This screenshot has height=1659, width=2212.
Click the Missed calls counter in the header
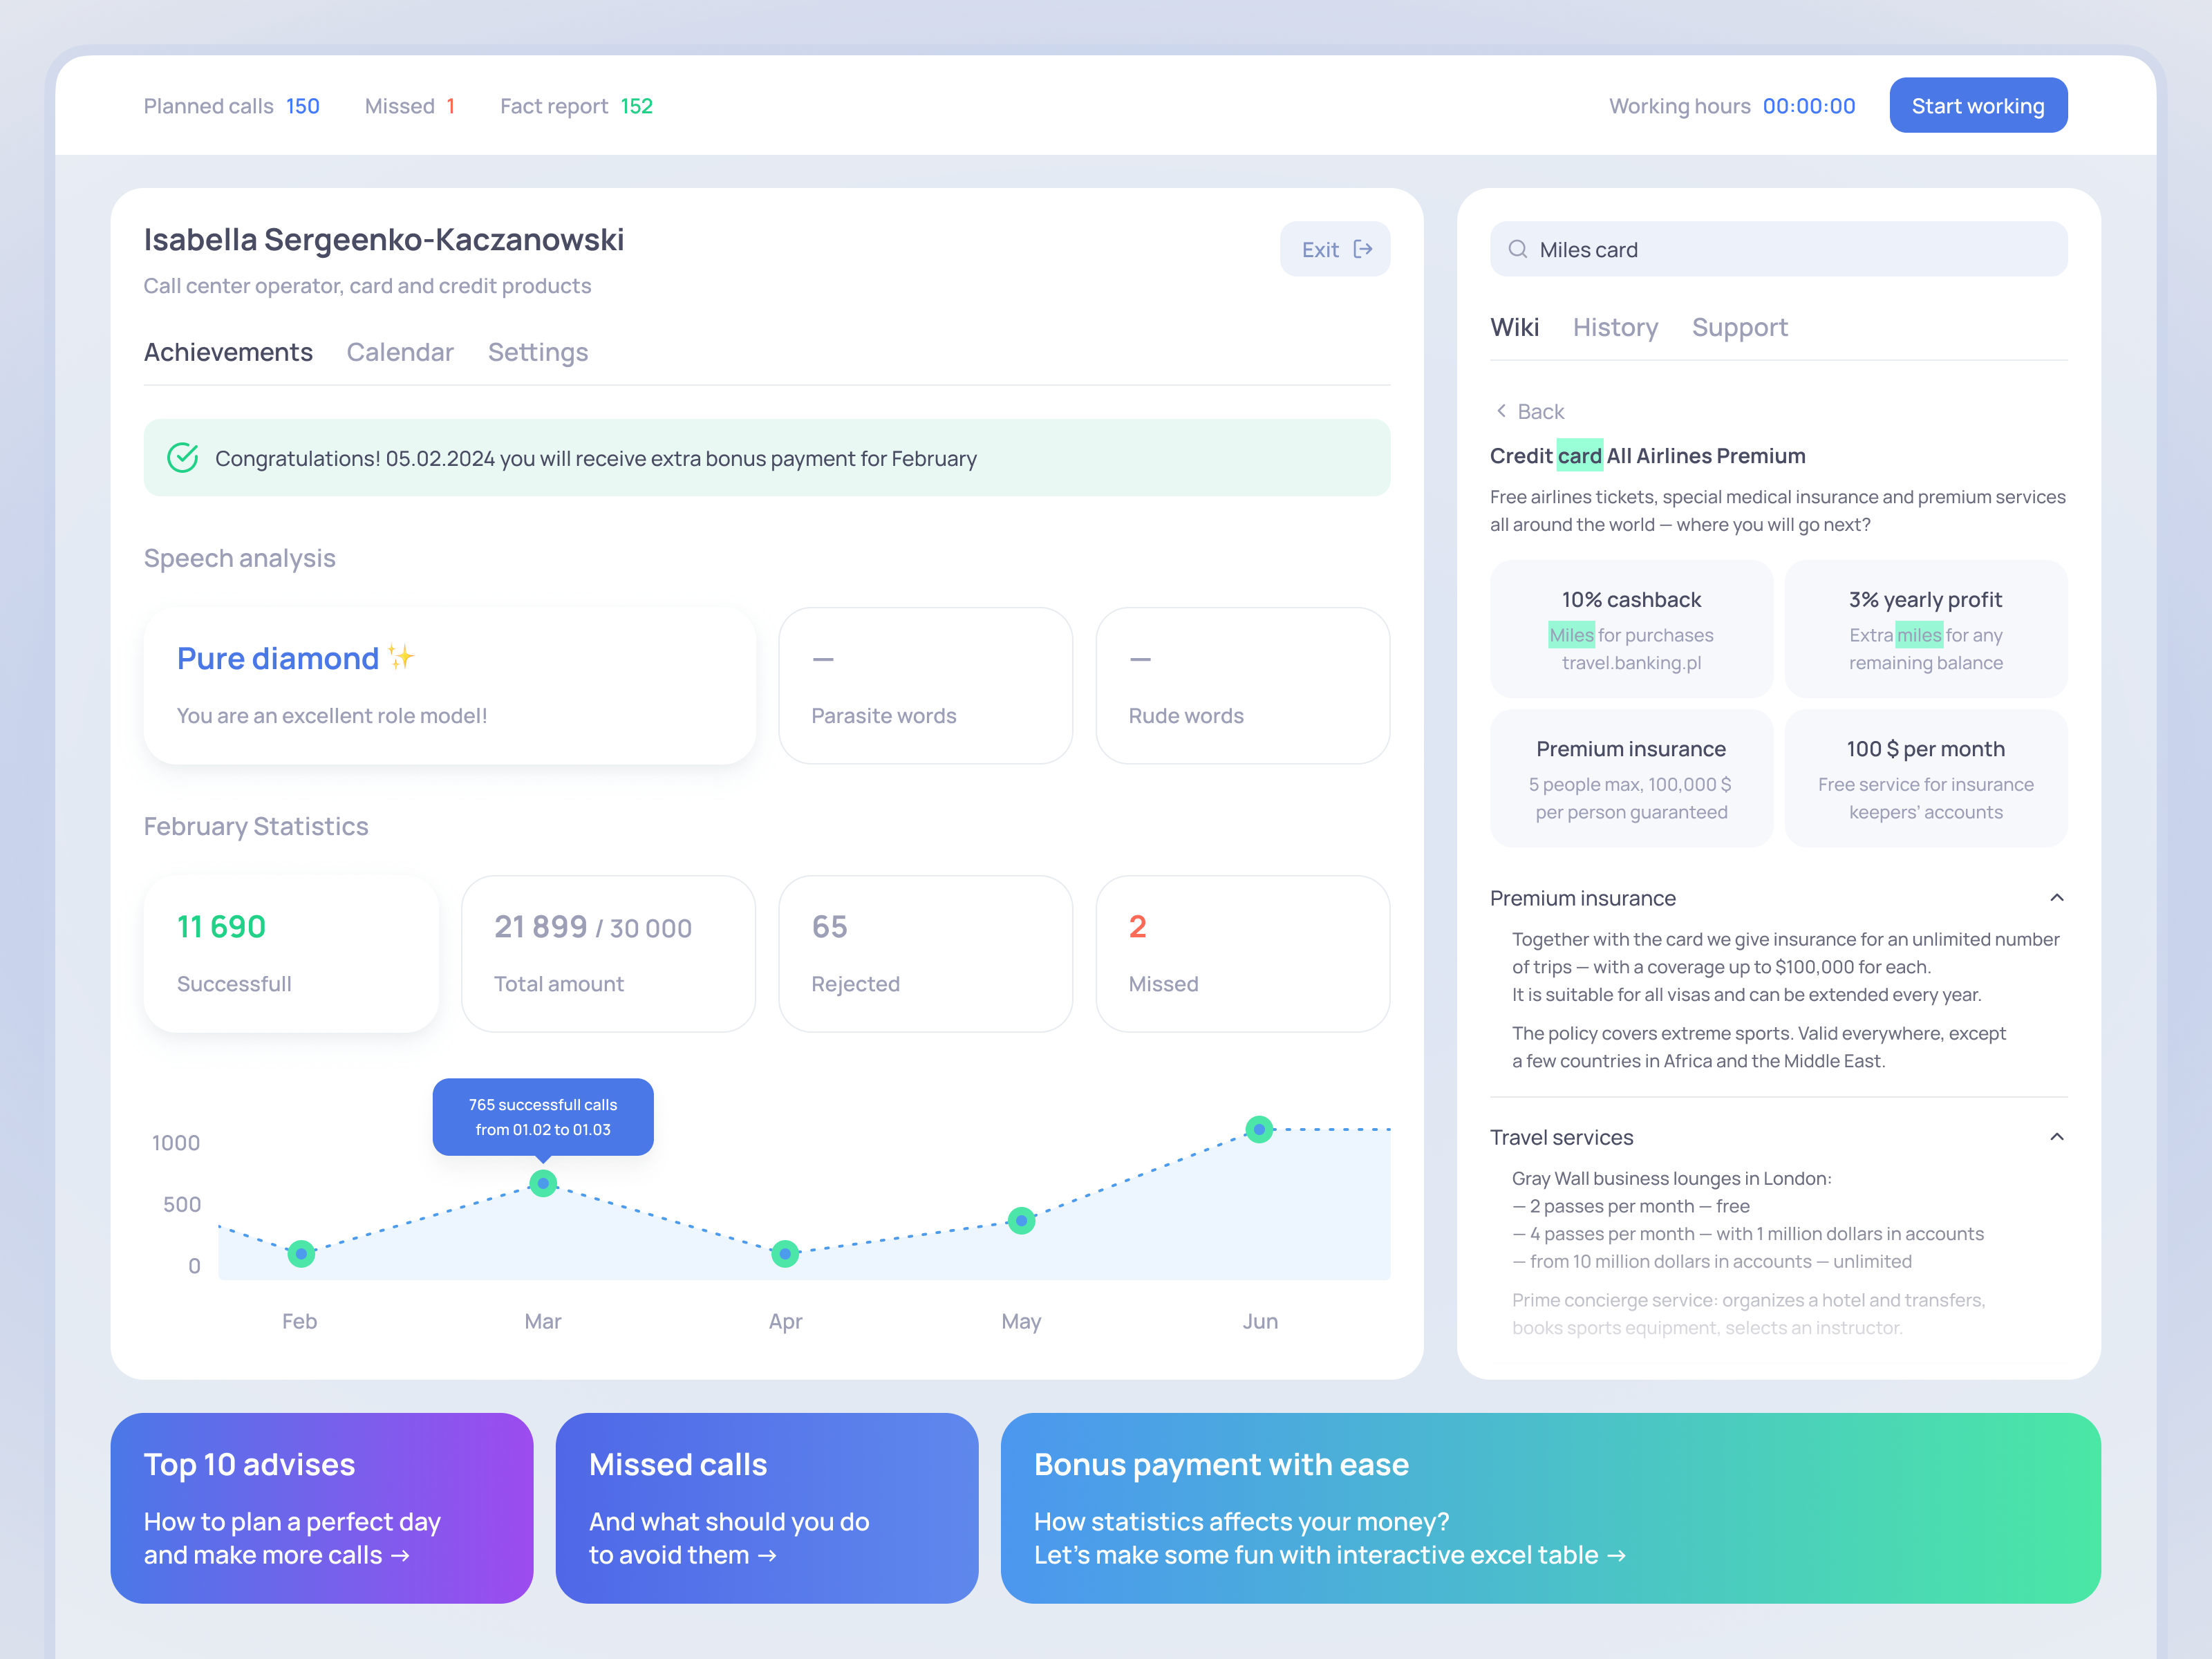[410, 105]
